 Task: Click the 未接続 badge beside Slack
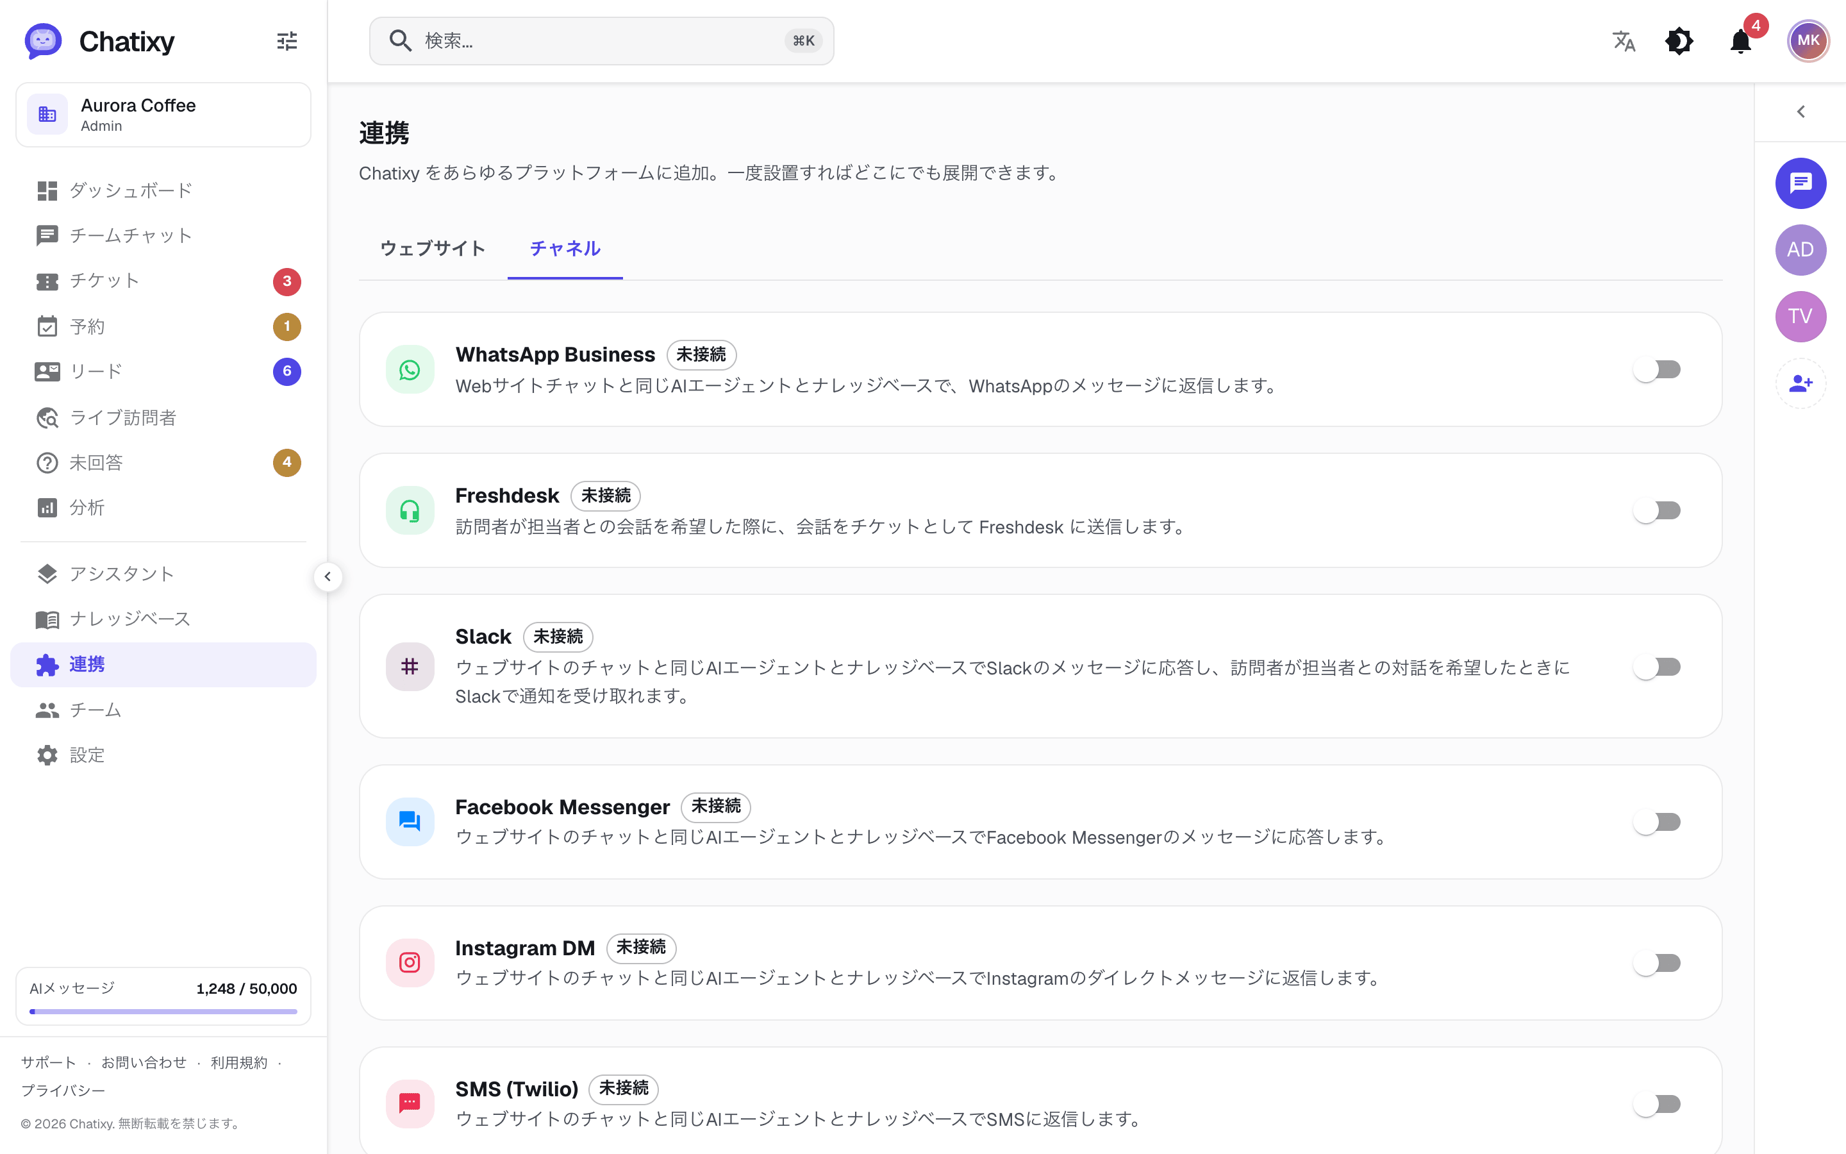(558, 637)
